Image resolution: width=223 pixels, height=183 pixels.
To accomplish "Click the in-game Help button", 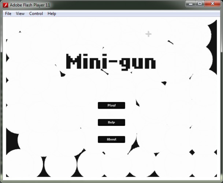I will click(111, 122).
